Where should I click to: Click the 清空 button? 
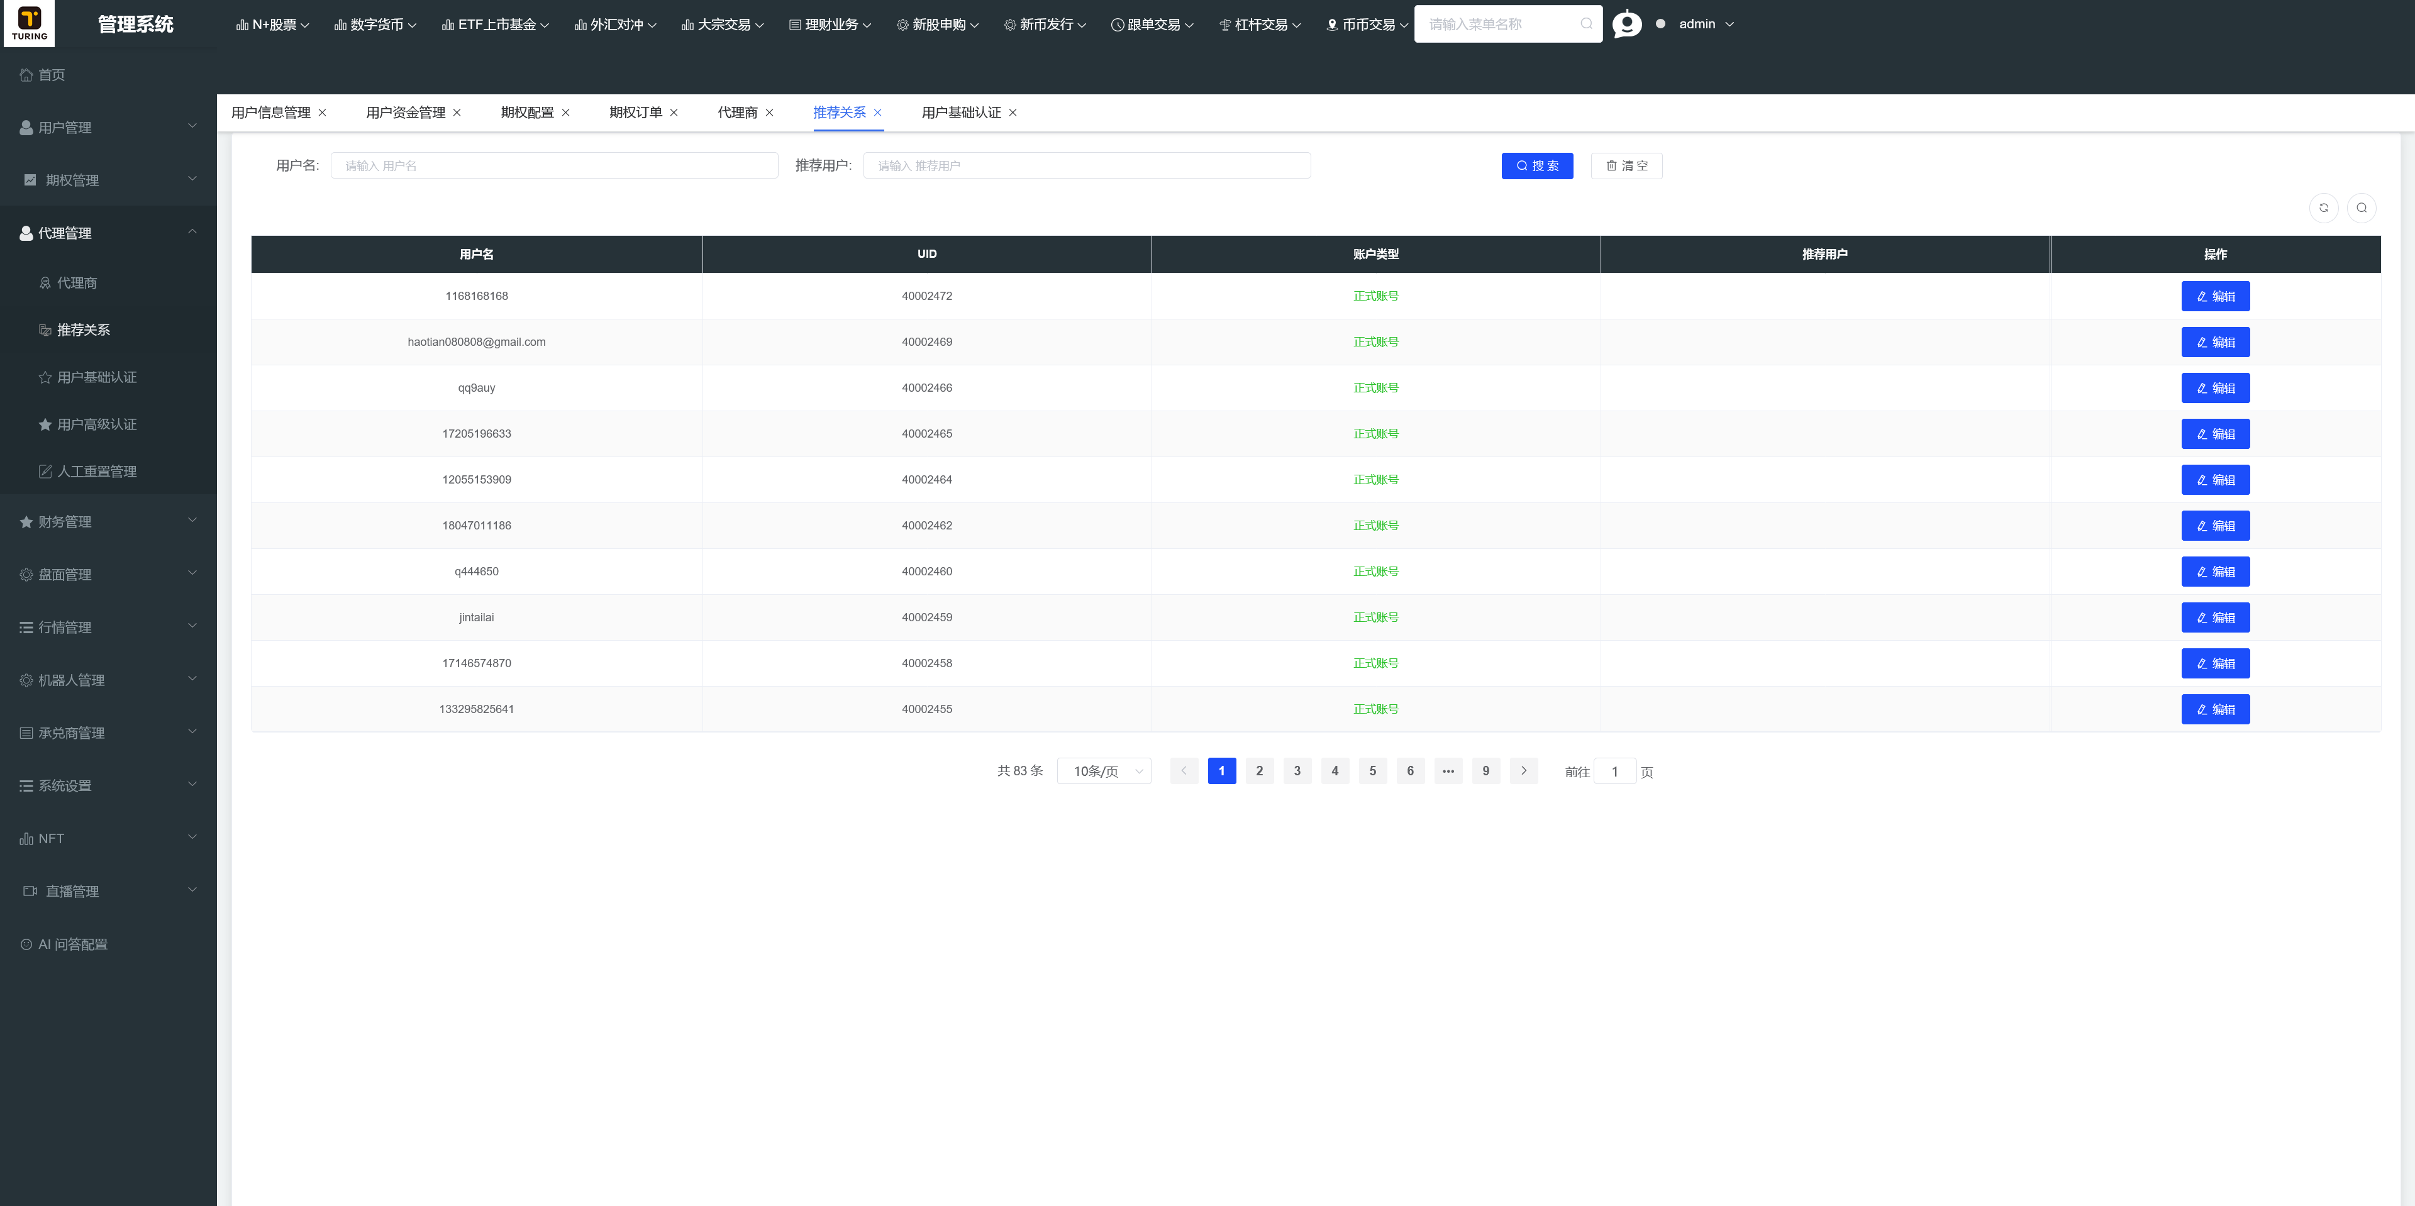tap(1626, 166)
